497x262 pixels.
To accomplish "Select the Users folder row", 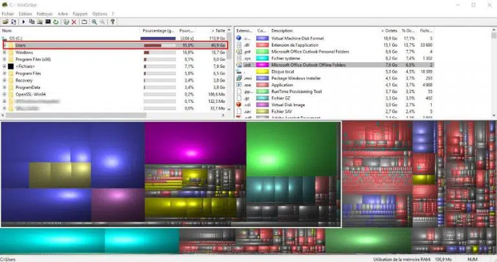I will 115,45.
